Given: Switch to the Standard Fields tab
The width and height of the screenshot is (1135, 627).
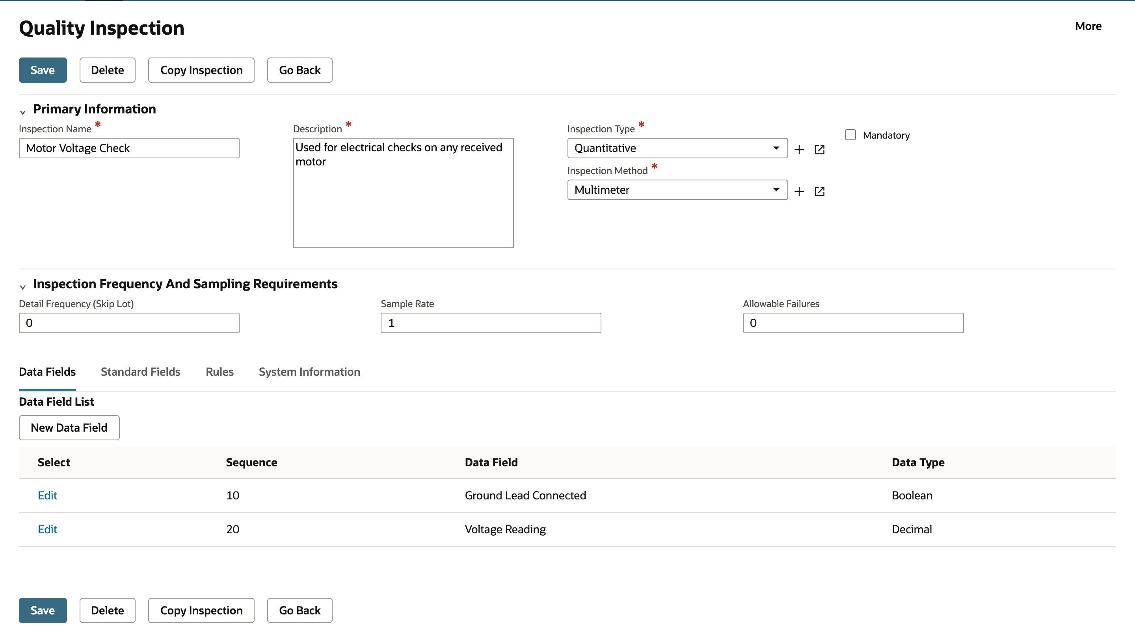Looking at the screenshot, I should [x=141, y=372].
